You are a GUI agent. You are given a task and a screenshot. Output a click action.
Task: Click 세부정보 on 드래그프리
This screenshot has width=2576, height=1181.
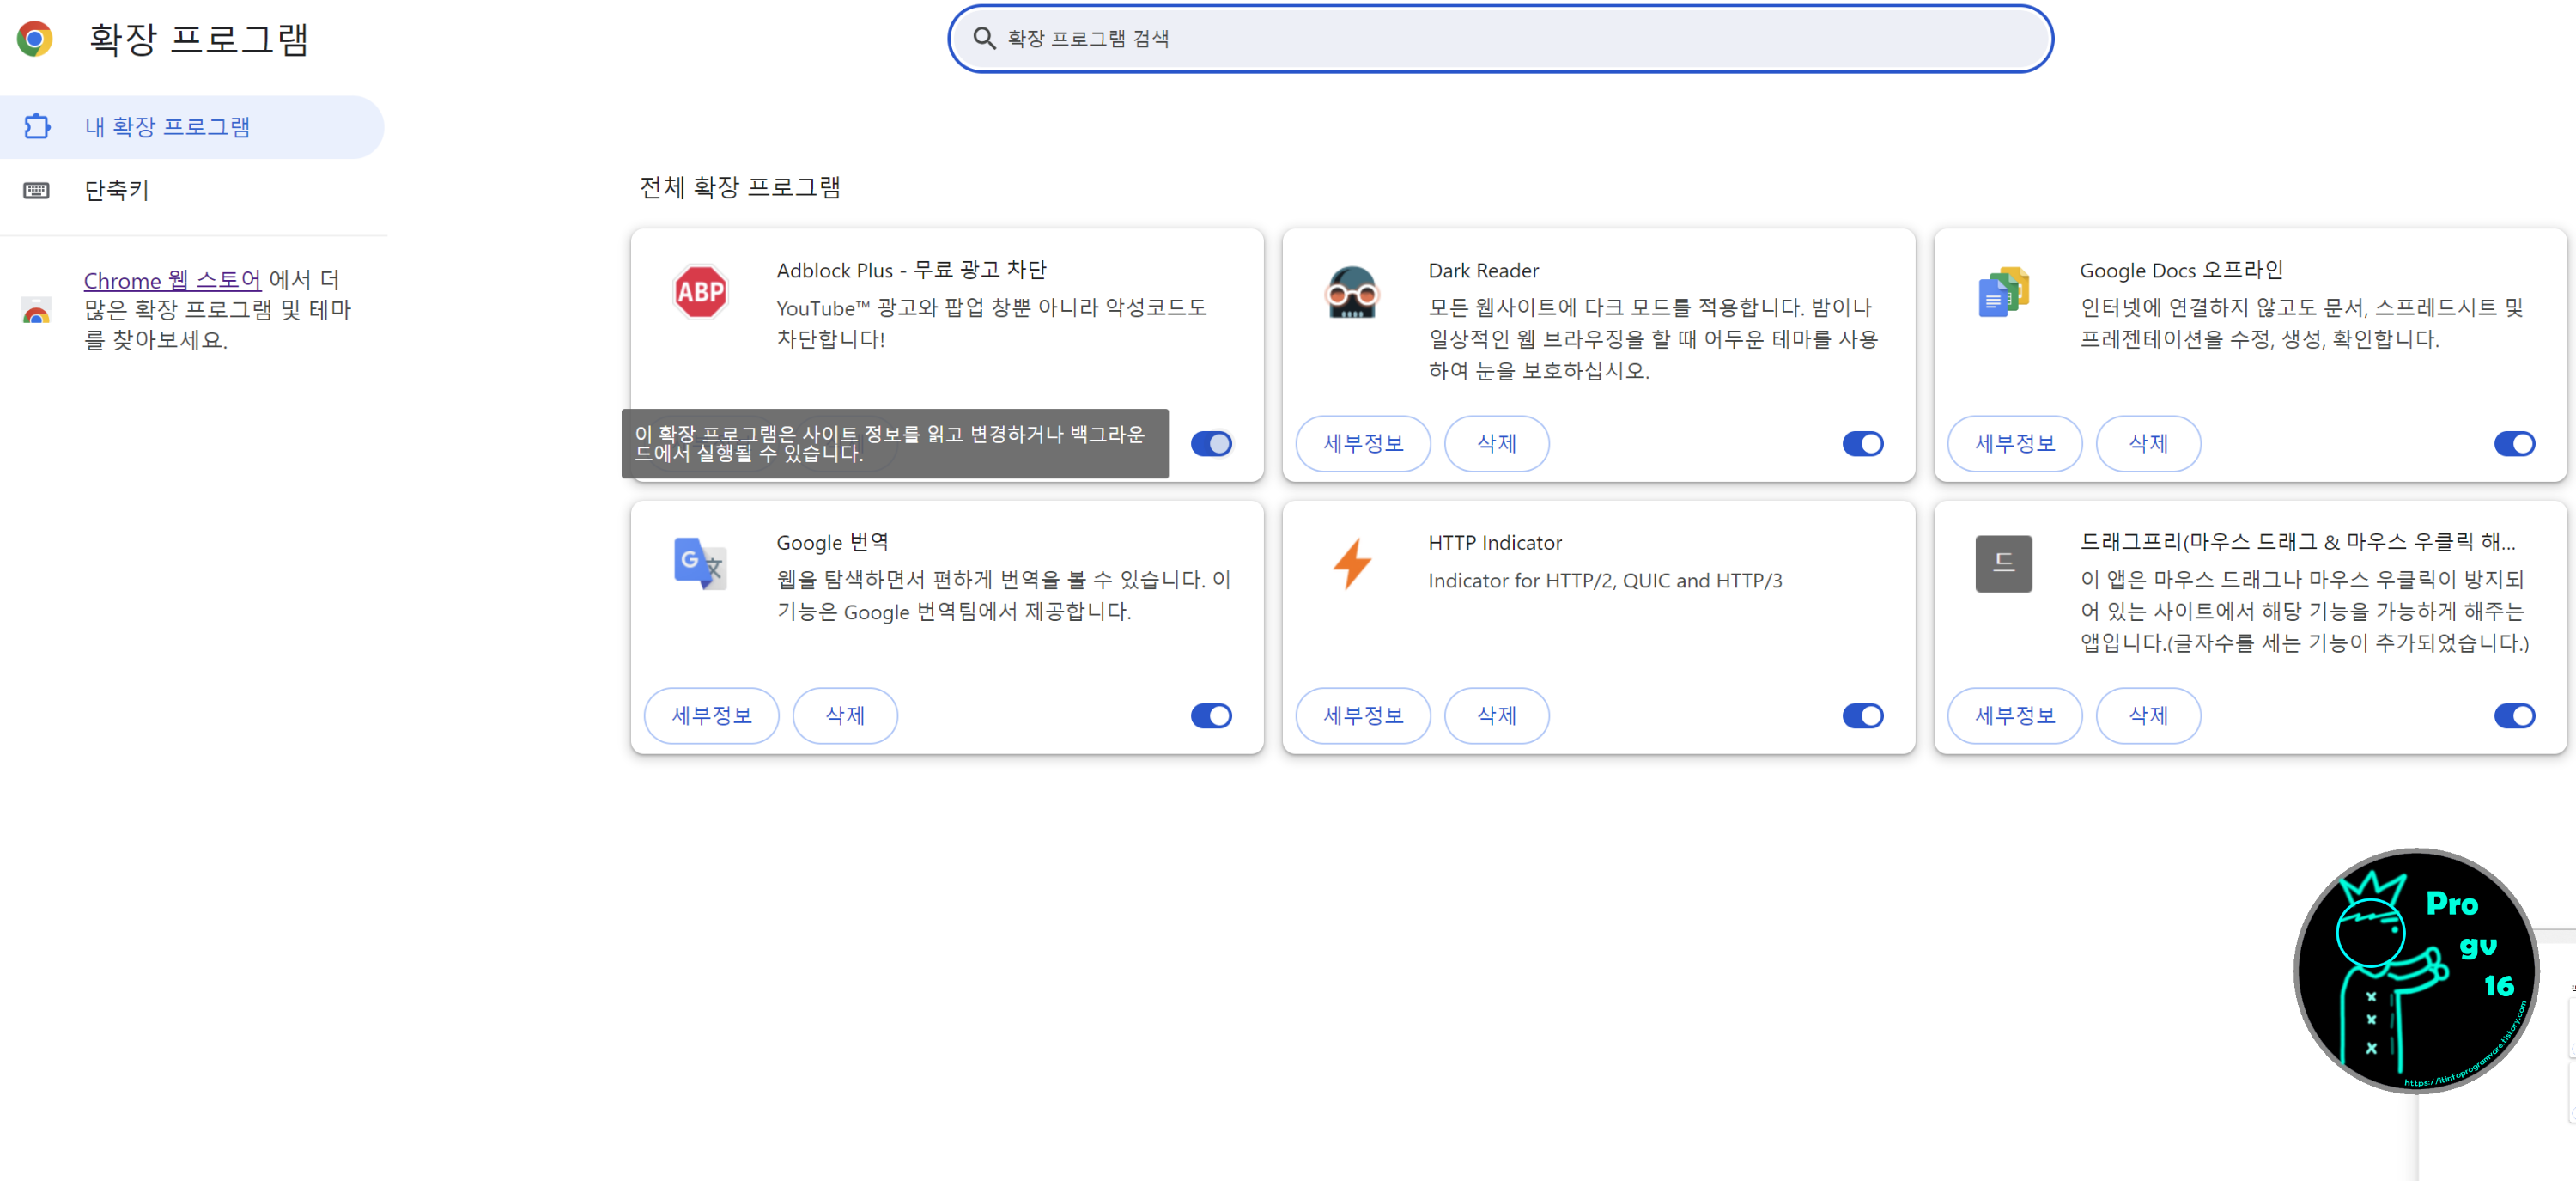click(2015, 715)
